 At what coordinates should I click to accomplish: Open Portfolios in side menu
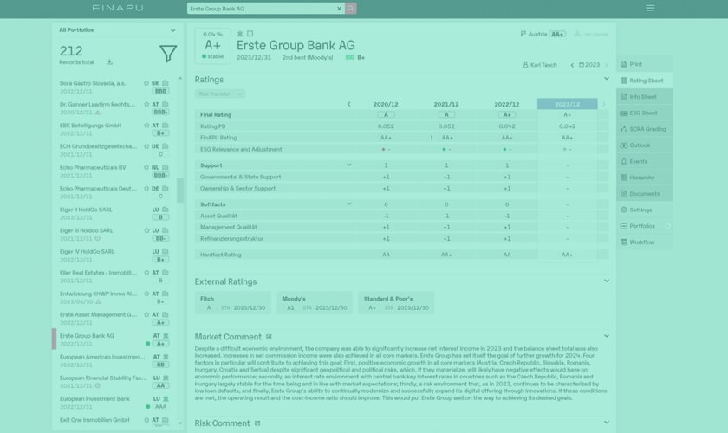(645, 226)
